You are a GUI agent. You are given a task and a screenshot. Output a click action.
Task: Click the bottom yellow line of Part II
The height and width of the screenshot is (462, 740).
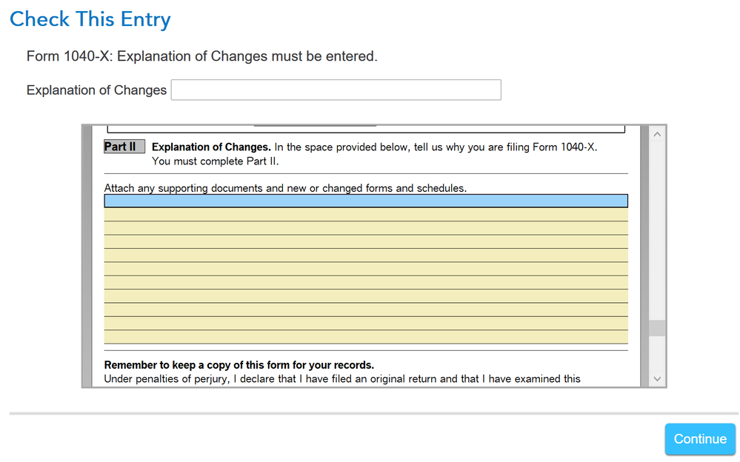click(x=366, y=337)
